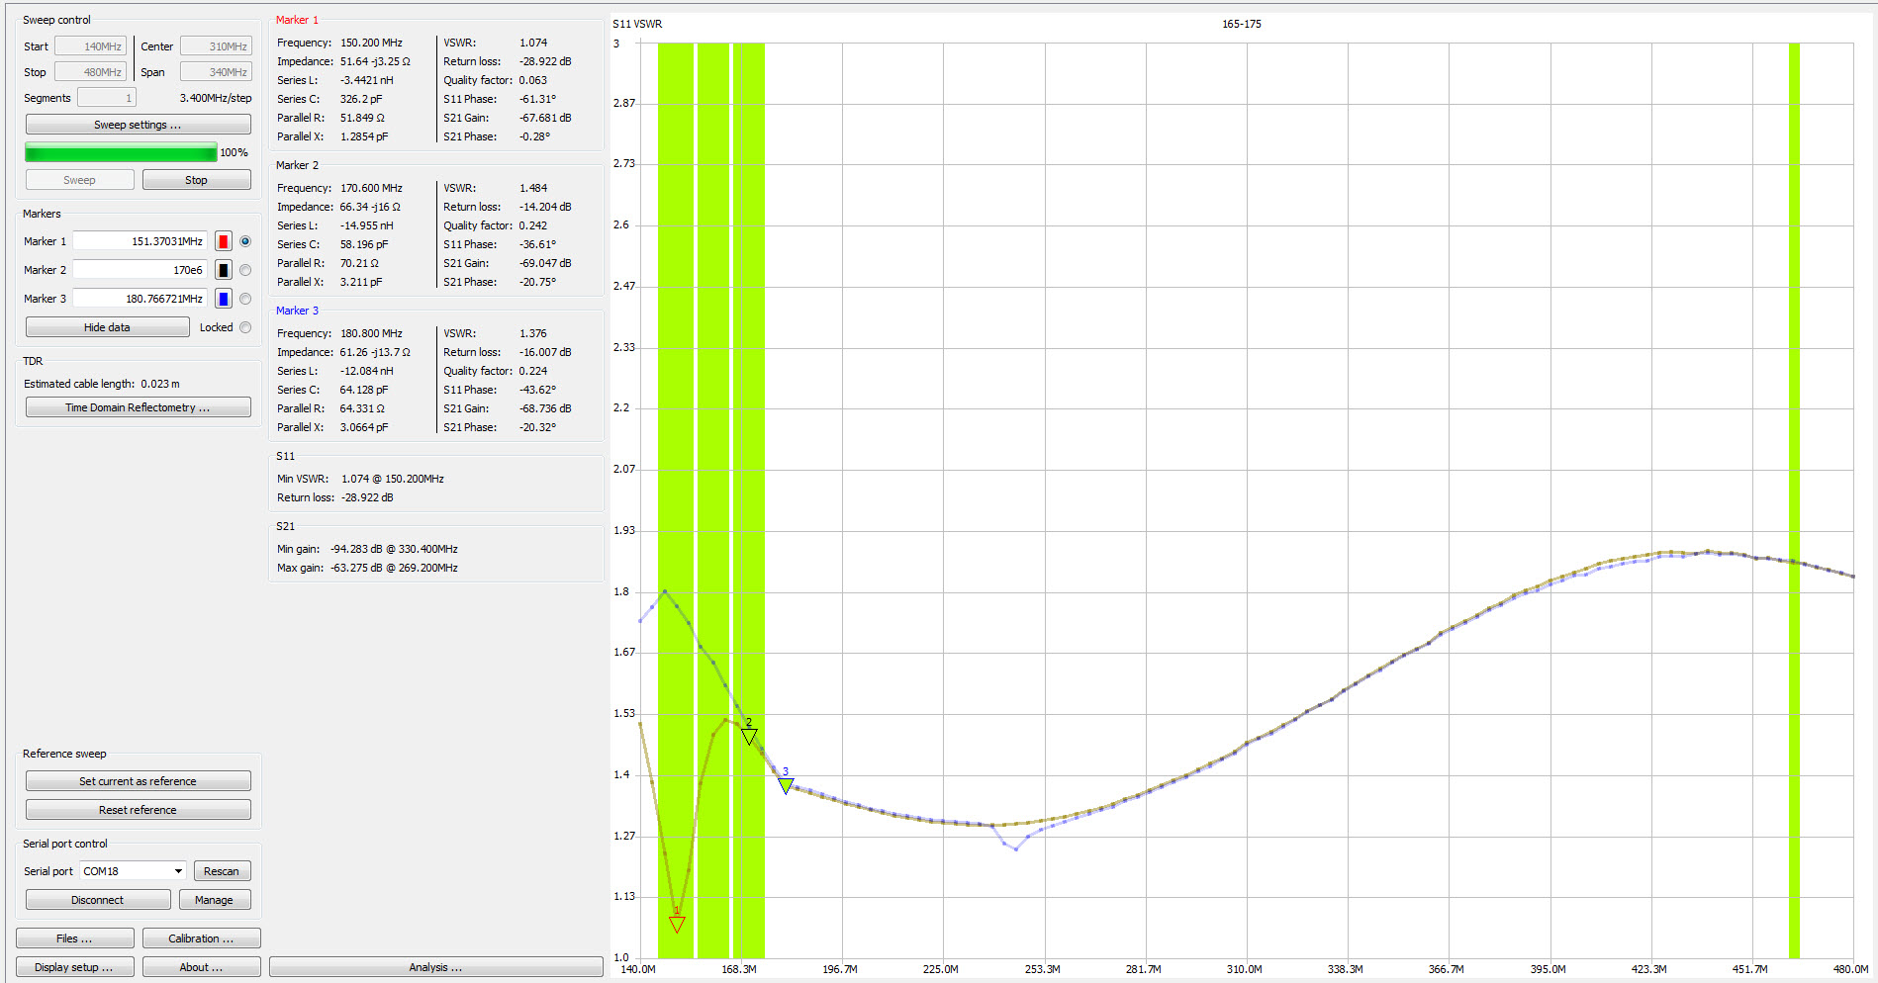Pick Marker 1 red color swatch
Viewport: 1878px width, 983px height.
[224, 241]
